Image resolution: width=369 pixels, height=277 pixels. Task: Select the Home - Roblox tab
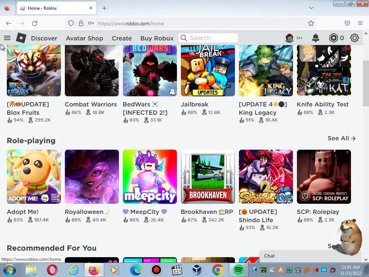(57, 8)
